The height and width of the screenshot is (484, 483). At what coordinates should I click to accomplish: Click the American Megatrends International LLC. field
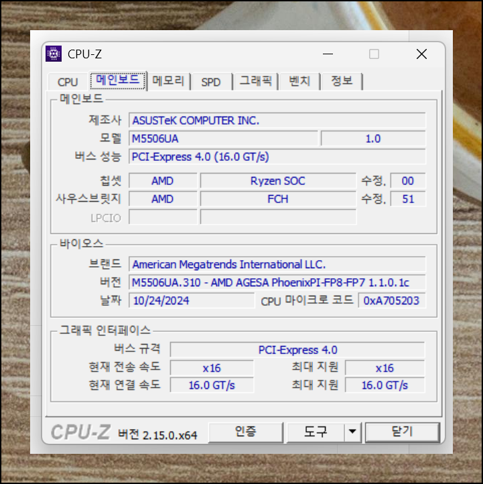[x=277, y=265]
